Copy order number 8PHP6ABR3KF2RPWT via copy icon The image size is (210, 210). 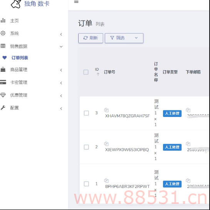pyautogui.click(x=106, y=181)
